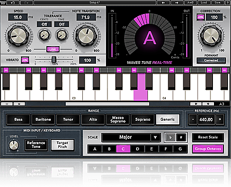Toggle the pink marker above D#3 key
This screenshot has height=187, width=231.
96,70
